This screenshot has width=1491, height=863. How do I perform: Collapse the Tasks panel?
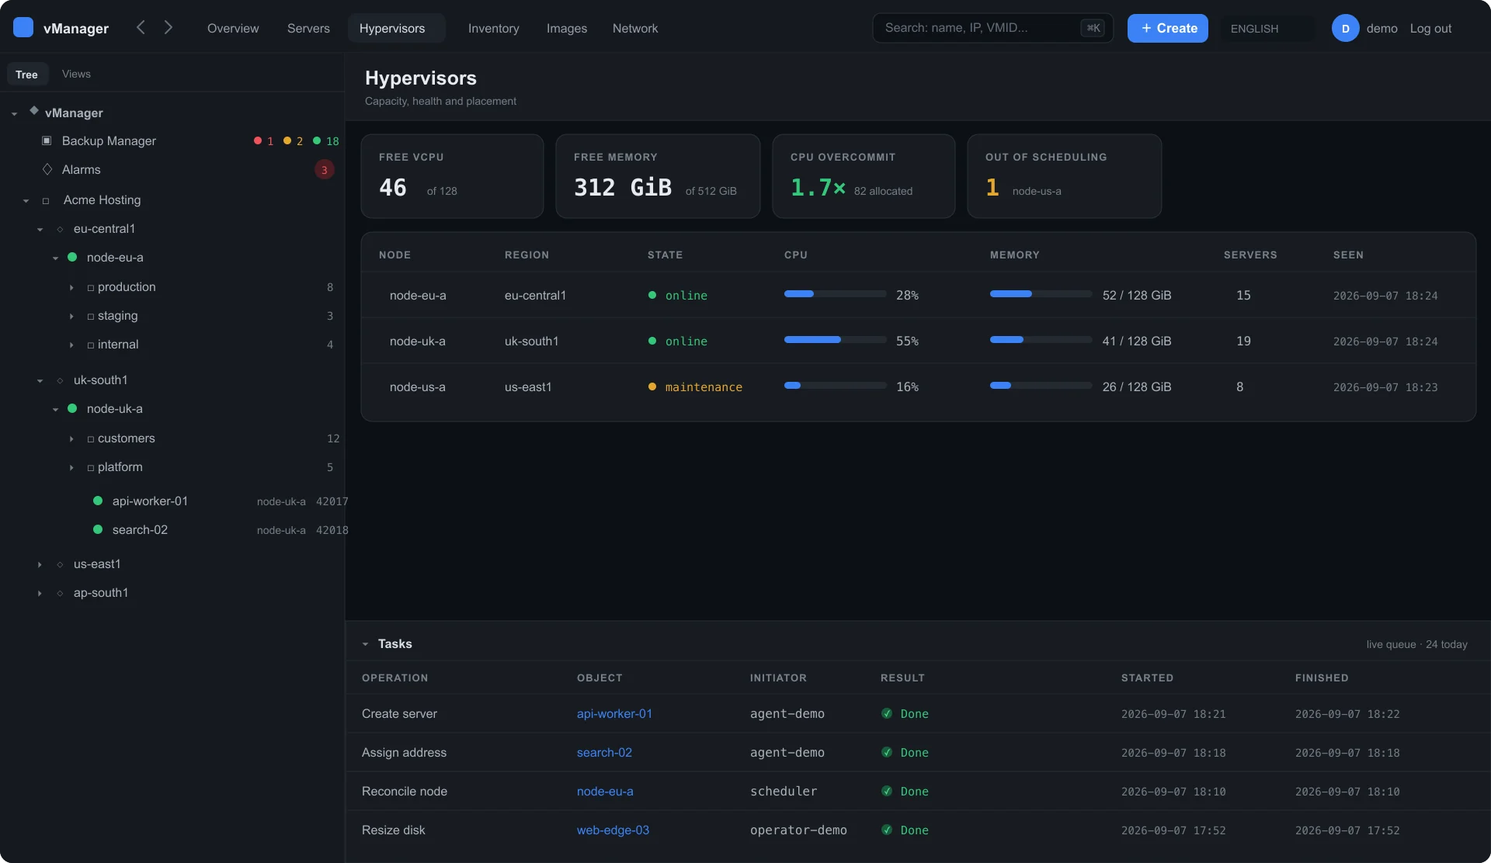point(365,643)
